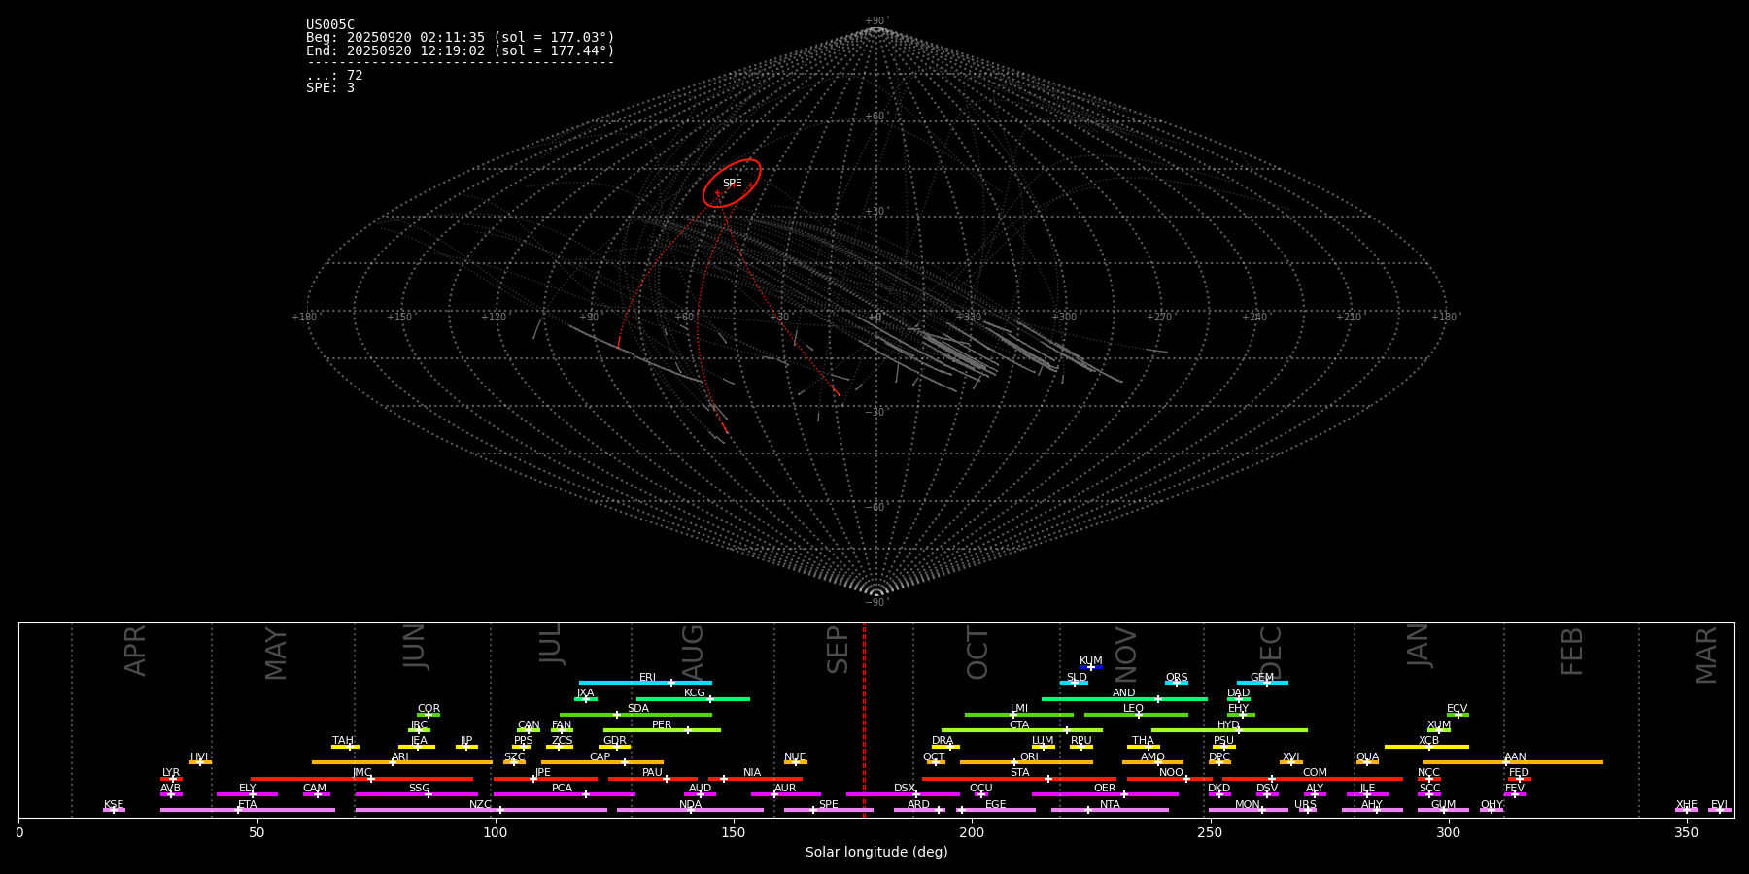Click the +0° longitude label at map center
The image size is (1749, 874).
click(x=875, y=318)
